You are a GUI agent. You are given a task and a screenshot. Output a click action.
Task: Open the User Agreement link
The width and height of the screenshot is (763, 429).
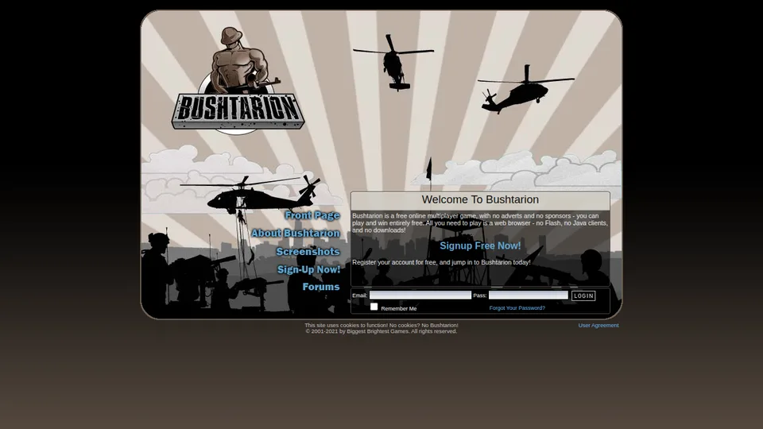click(598, 326)
